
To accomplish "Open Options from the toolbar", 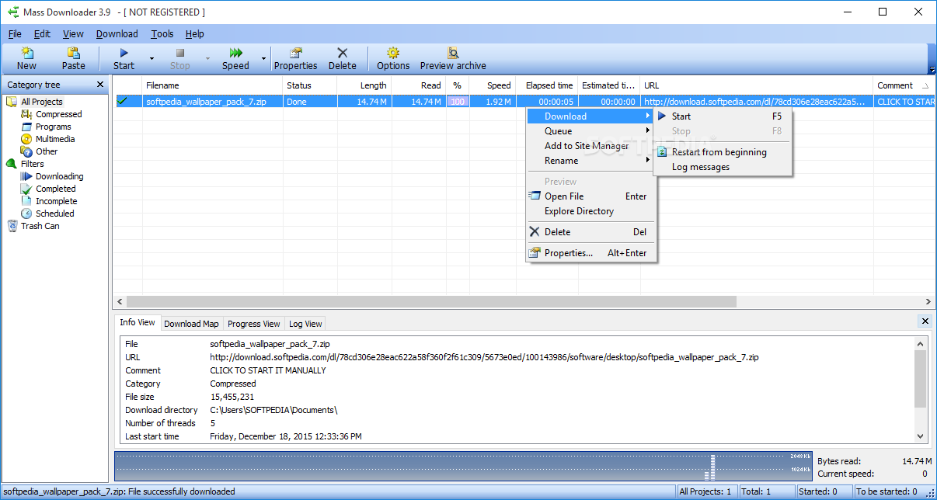I will point(393,58).
